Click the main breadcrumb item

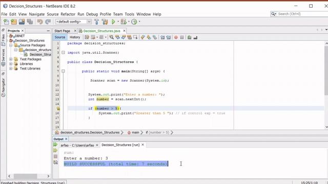pyautogui.click(x=133, y=132)
